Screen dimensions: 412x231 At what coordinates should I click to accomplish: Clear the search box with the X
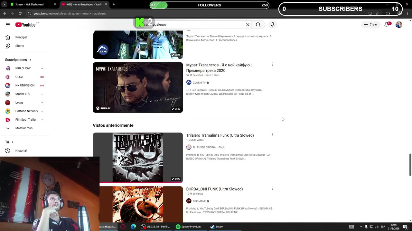coord(248,24)
